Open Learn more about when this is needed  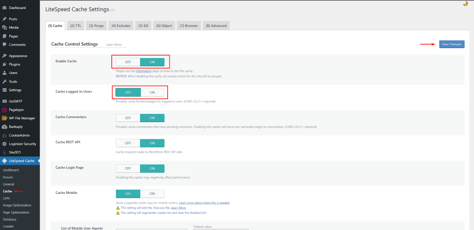204,203
